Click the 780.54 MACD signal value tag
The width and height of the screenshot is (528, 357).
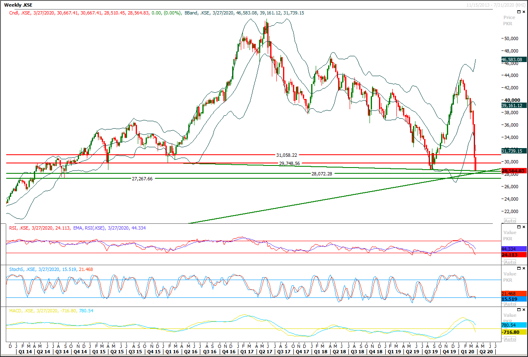[x=514, y=326]
